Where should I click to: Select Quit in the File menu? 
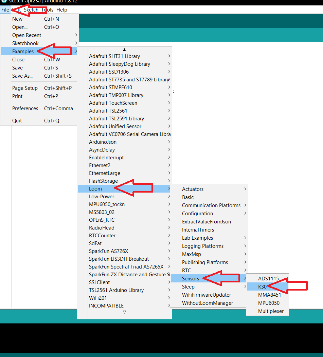(x=39, y=121)
